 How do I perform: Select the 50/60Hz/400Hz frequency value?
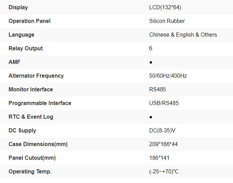(168, 76)
